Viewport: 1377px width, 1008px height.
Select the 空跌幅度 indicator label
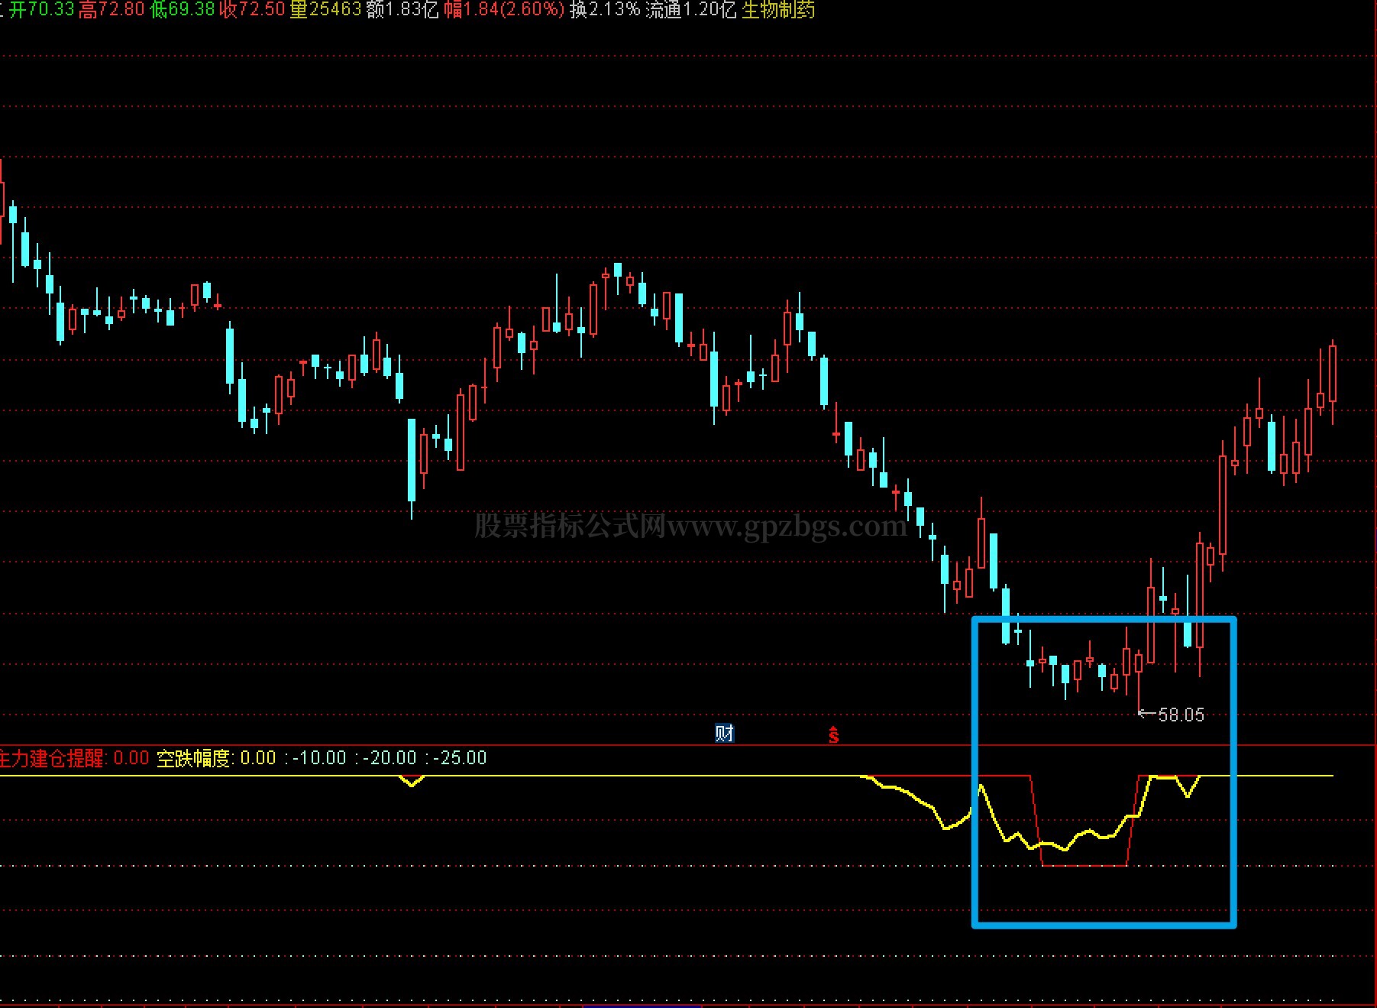pos(193,758)
